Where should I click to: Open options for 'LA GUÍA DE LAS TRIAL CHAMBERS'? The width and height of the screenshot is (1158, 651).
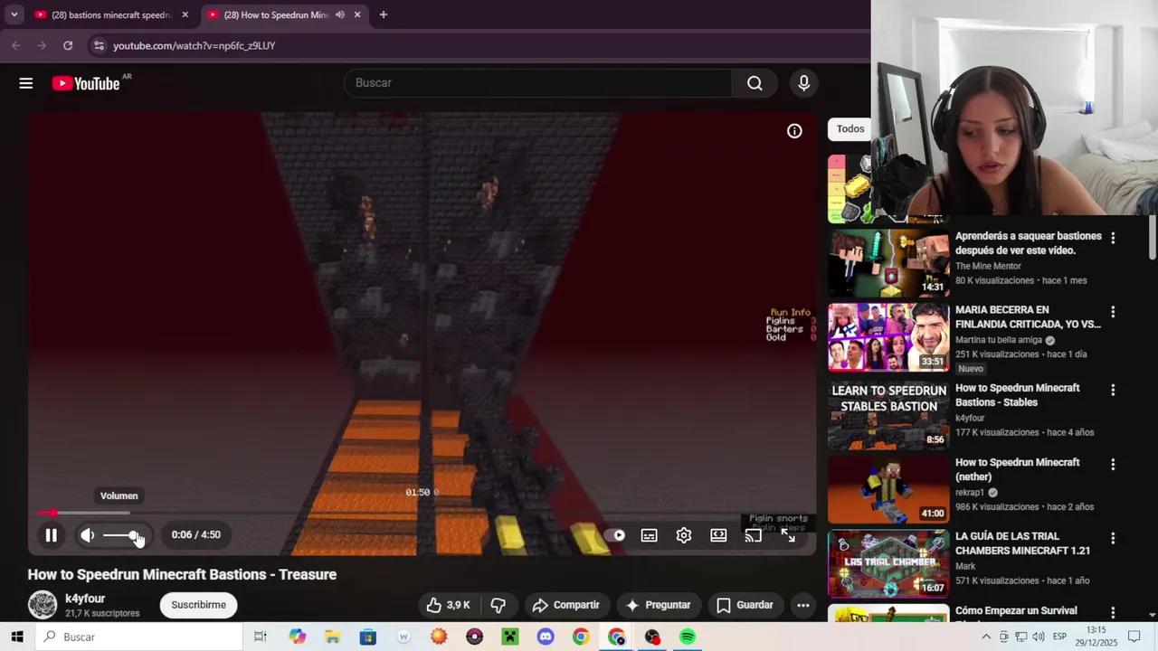coord(1113,538)
